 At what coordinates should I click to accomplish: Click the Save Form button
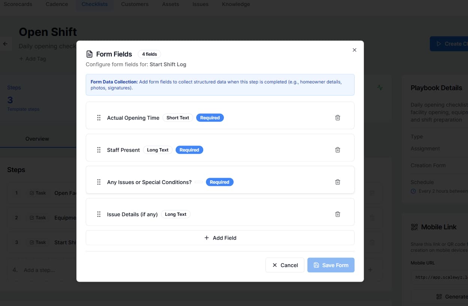(331, 265)
